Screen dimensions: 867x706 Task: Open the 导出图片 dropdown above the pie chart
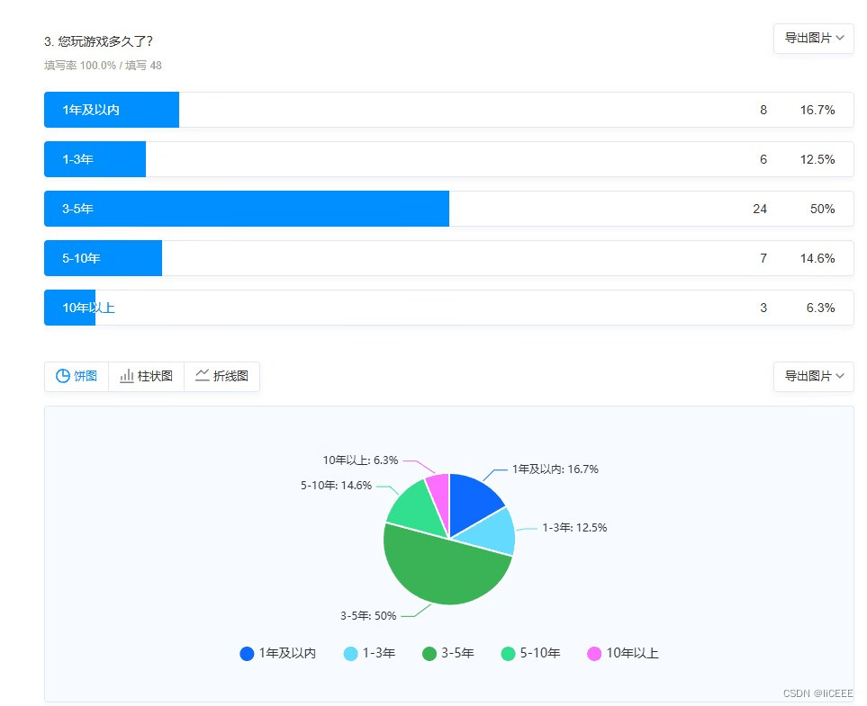point(813,377)
